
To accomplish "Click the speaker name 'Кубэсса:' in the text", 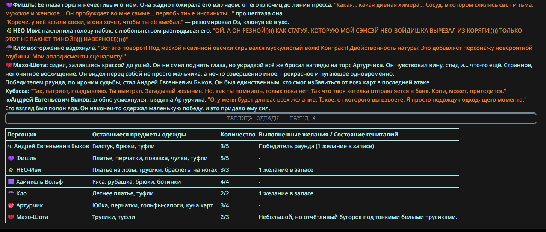I will 17,91.
